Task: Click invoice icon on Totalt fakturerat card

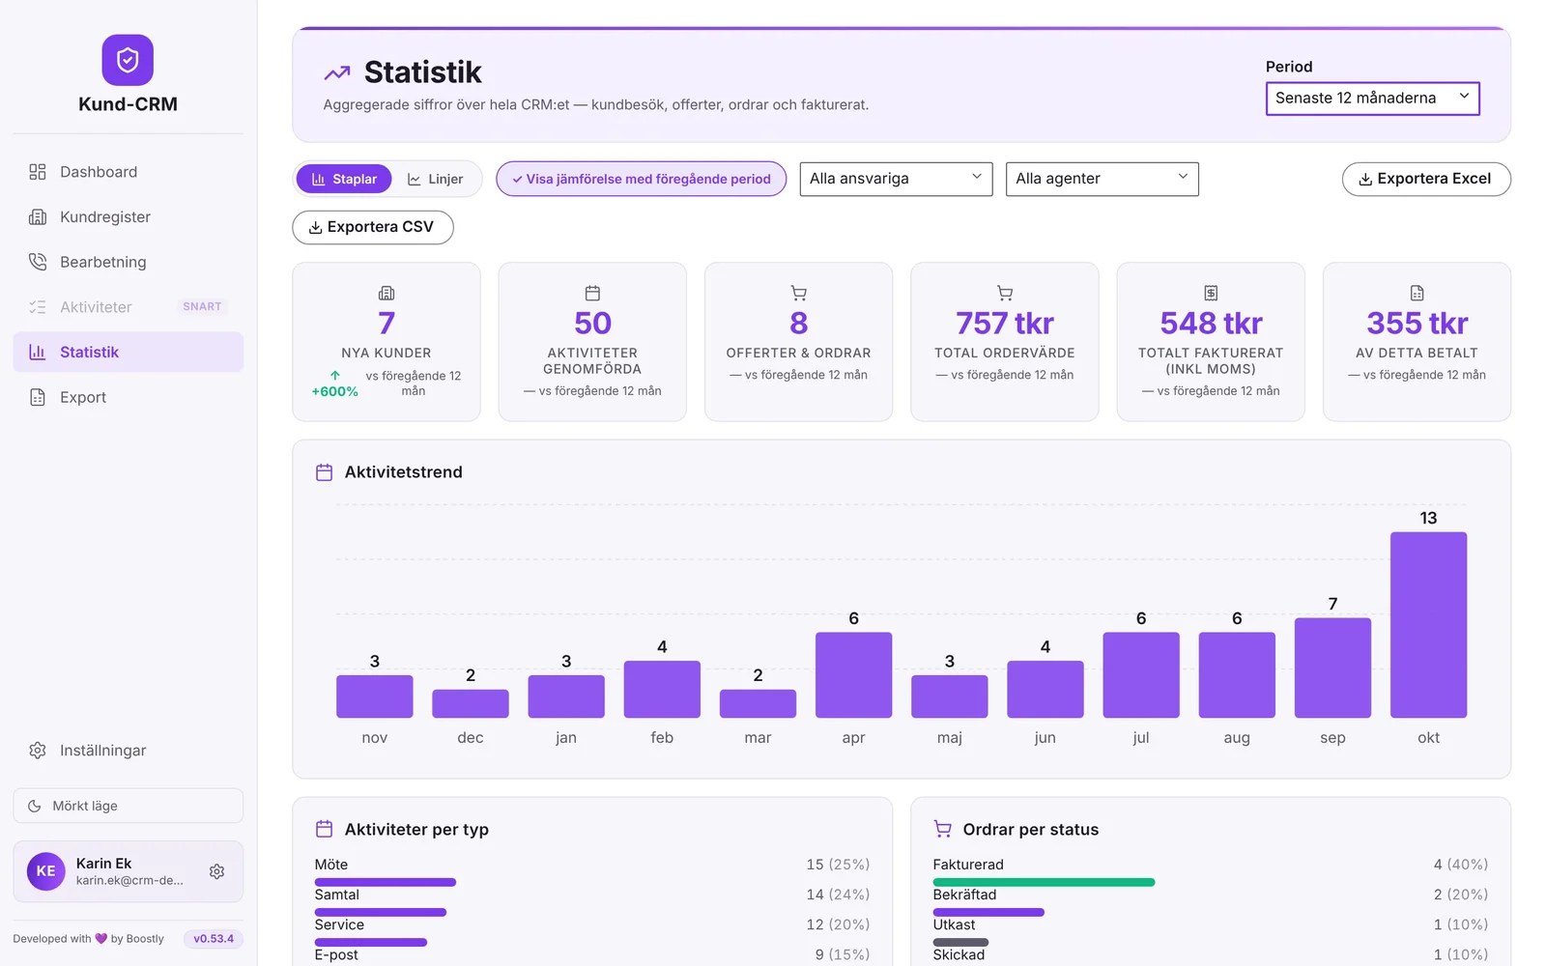Action: tap(1211, 293)
